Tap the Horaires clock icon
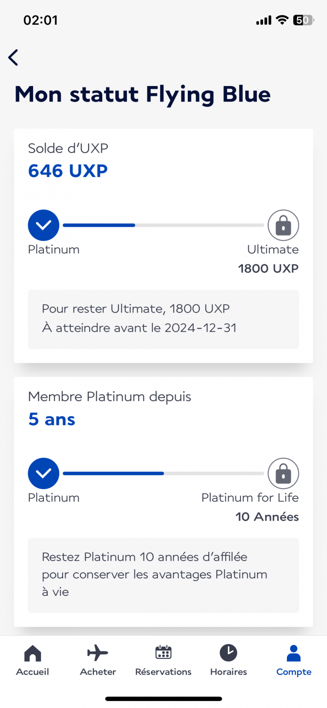327x708 pixels. click(228, 653)
